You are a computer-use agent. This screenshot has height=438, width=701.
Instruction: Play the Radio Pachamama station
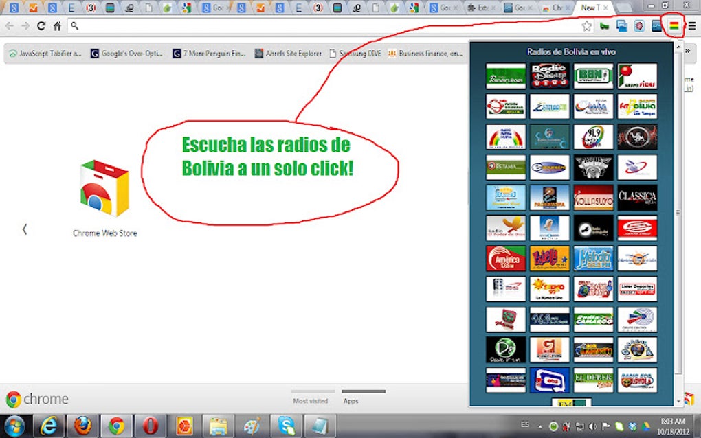[x=549, y=197]
